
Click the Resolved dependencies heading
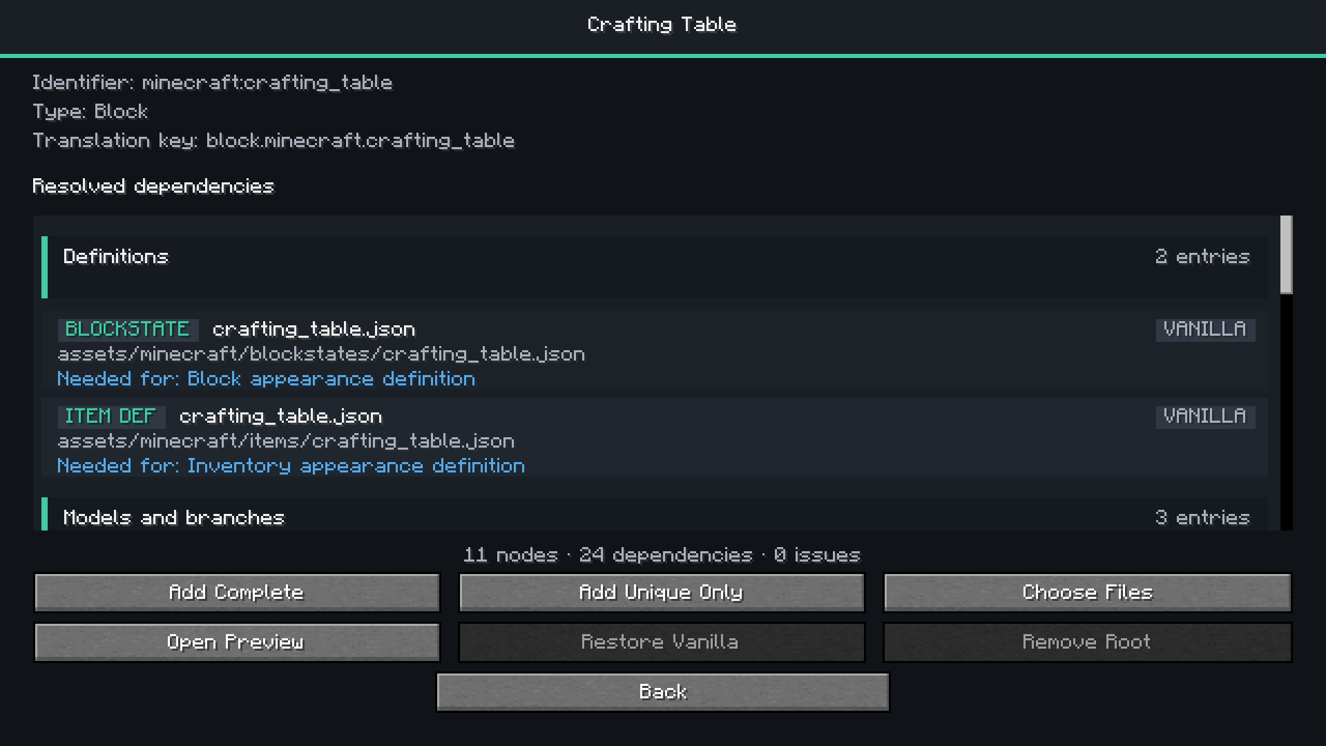tap(153, 186)
